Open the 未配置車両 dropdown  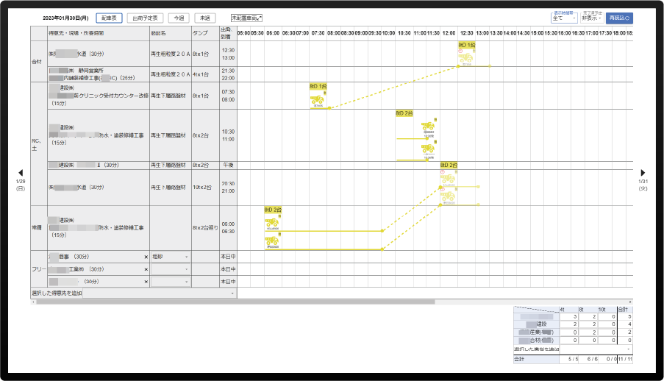247,18
